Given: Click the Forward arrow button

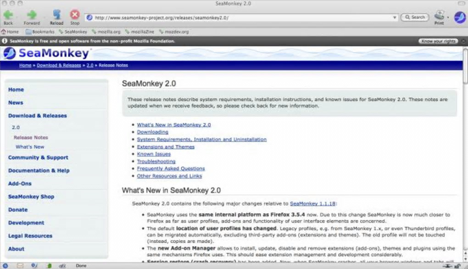Looking at the screenshot, I should pyautogui.click(x=32, y=17).
